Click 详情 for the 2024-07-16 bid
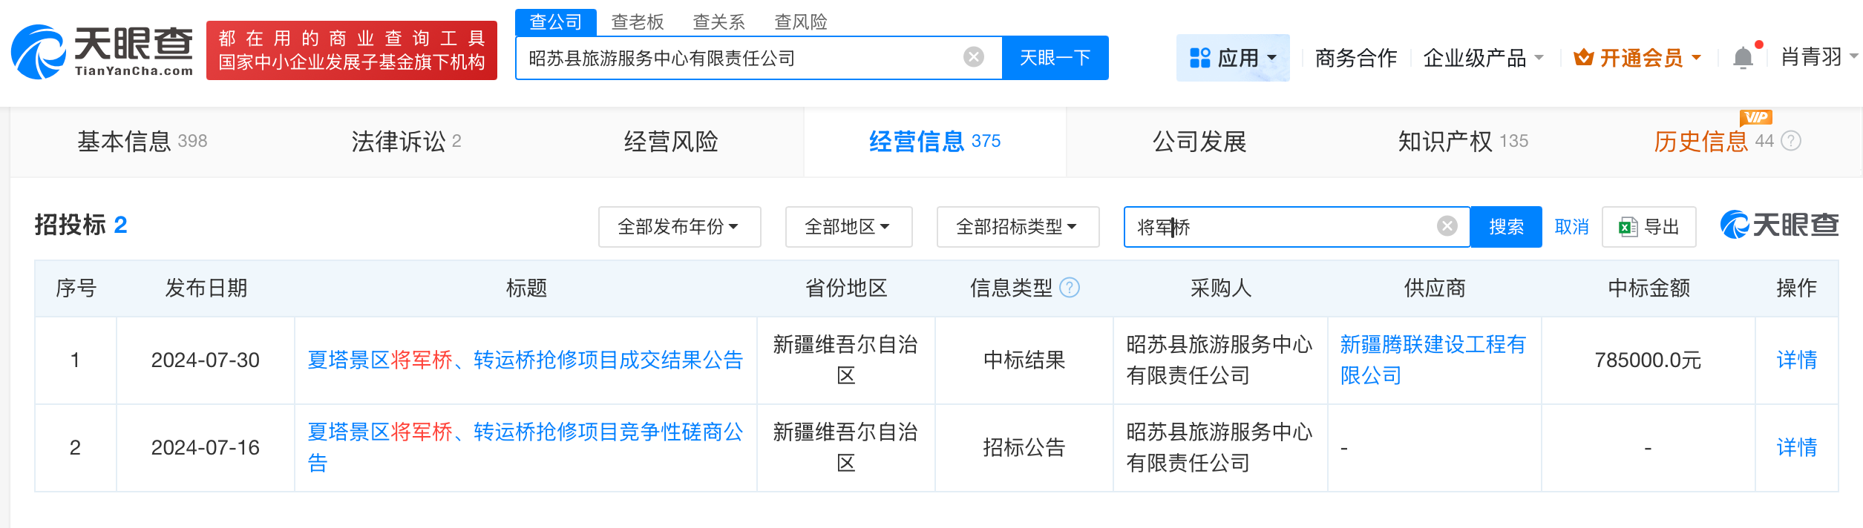The height and width of the screenshot is (528, 1863). [x=1796, y=447]
